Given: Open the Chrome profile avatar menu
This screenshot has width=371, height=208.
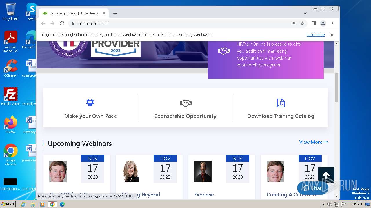Looking at the screenshot, I should pos(323,23).
